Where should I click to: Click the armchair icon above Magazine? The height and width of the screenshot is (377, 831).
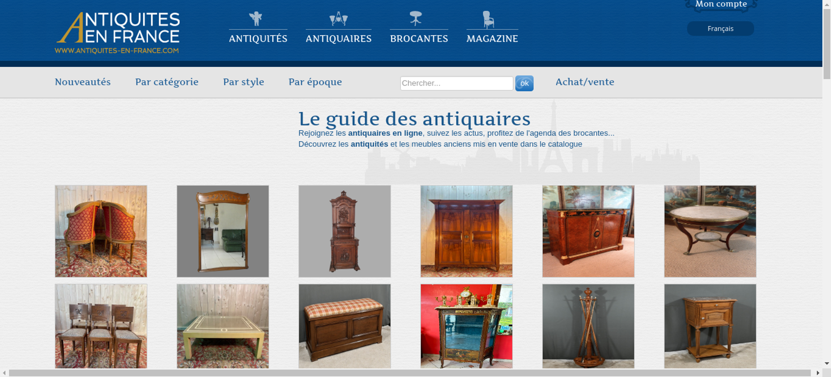pos(488,20)
